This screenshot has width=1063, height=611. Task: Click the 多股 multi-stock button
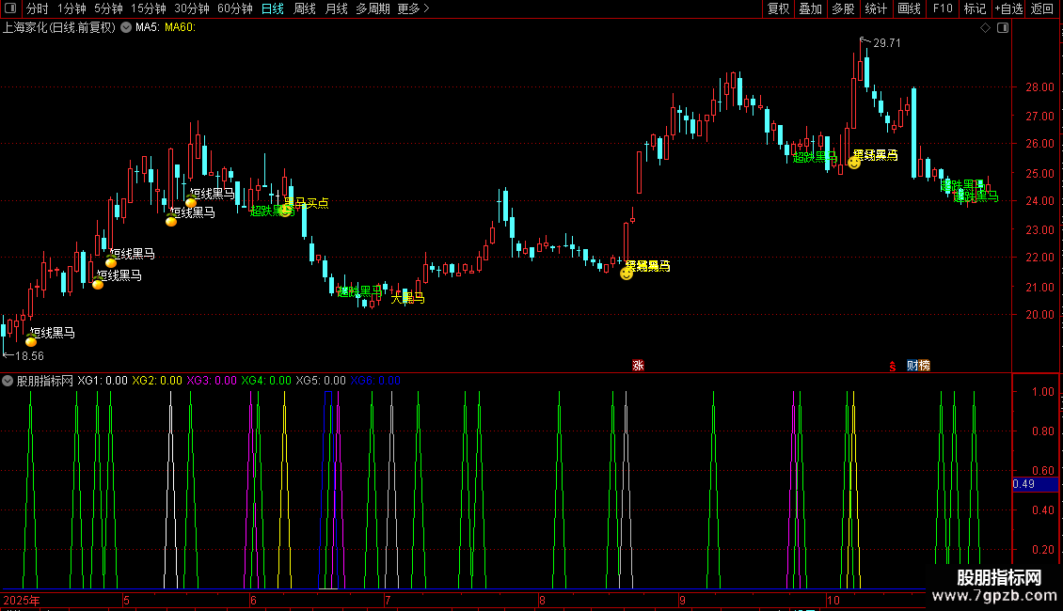(x=844, y=8)
